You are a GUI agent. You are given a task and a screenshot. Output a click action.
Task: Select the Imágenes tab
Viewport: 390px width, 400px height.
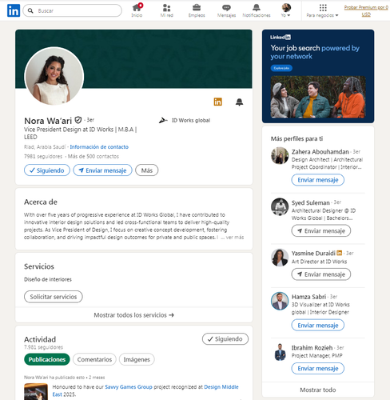pyautogui.click(x=137, y=359)
